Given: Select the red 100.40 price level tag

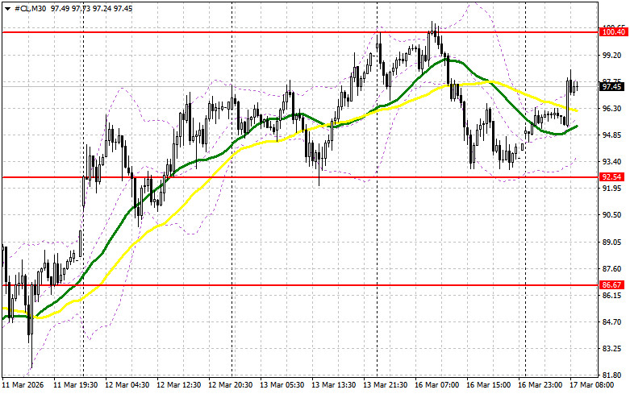Looking at the screenshot, I should click(613, 32).
